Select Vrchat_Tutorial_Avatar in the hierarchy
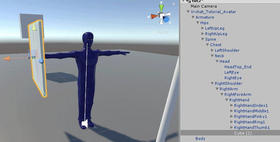The height and width of the screenshot is (142, 280). 213,12
